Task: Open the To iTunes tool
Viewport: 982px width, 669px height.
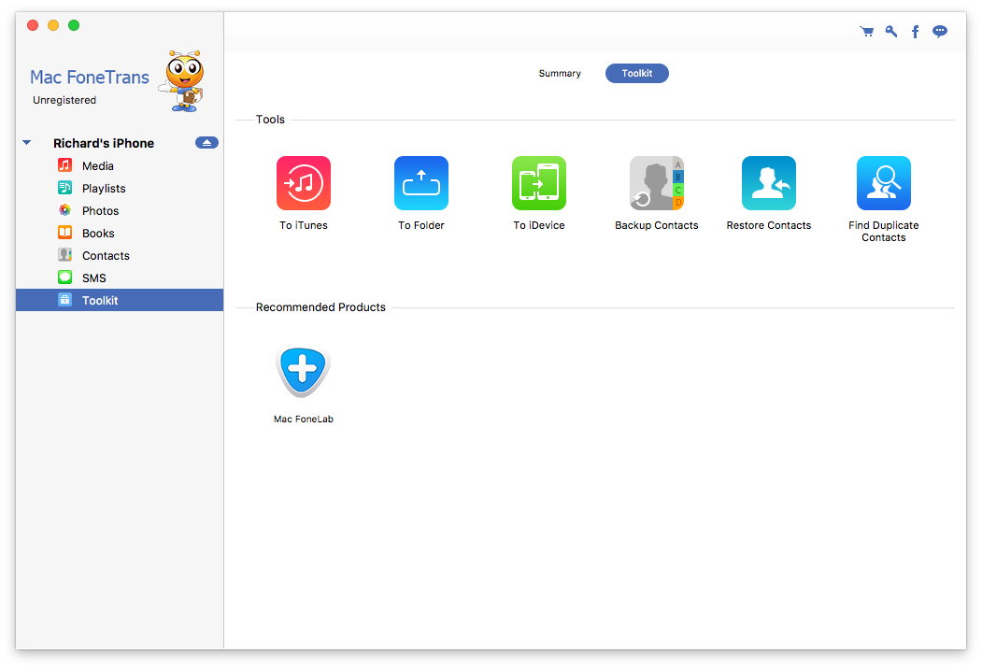Action: (x=303, y=183)
